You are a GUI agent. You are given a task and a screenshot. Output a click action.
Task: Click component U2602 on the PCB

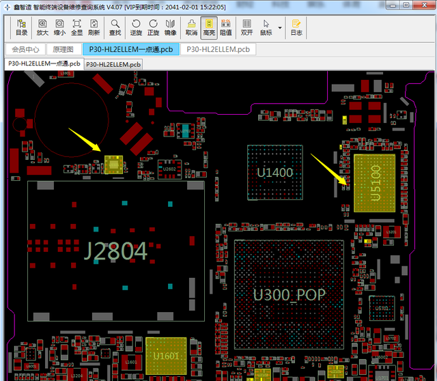click(169, 169)
